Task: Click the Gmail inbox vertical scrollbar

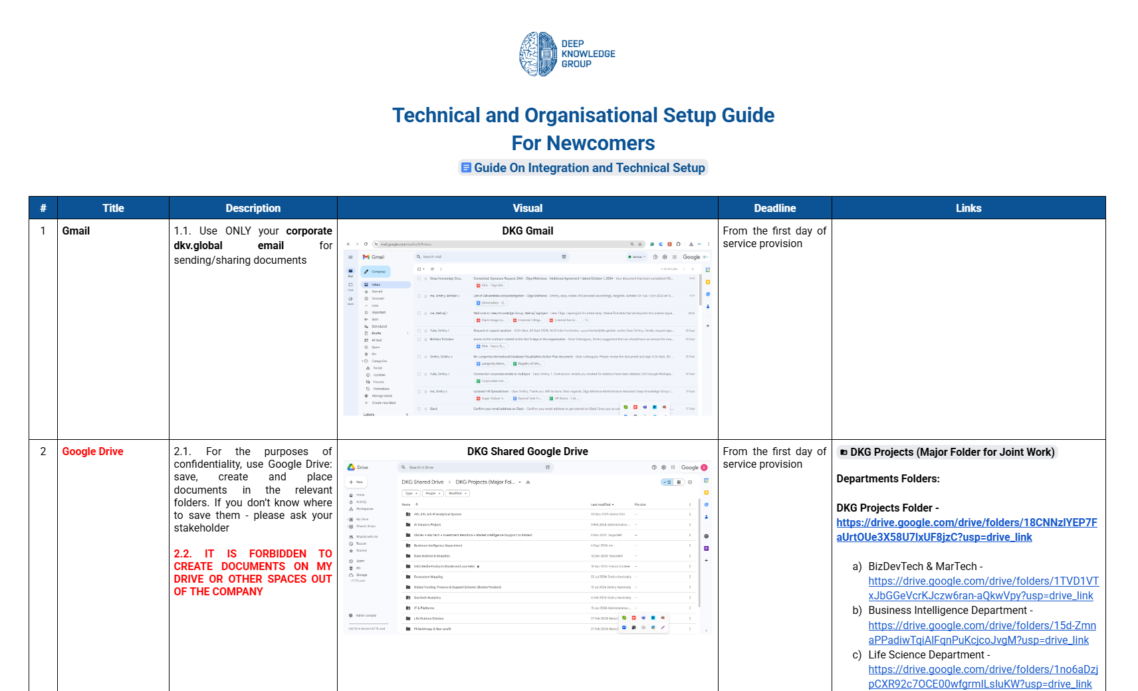Action: click(x=701, y=332)
